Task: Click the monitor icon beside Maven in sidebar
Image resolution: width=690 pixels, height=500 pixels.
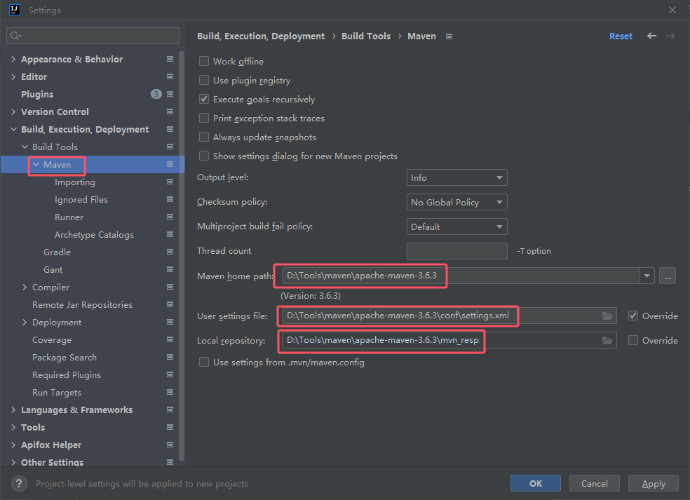Action: (x=170, y=164)
